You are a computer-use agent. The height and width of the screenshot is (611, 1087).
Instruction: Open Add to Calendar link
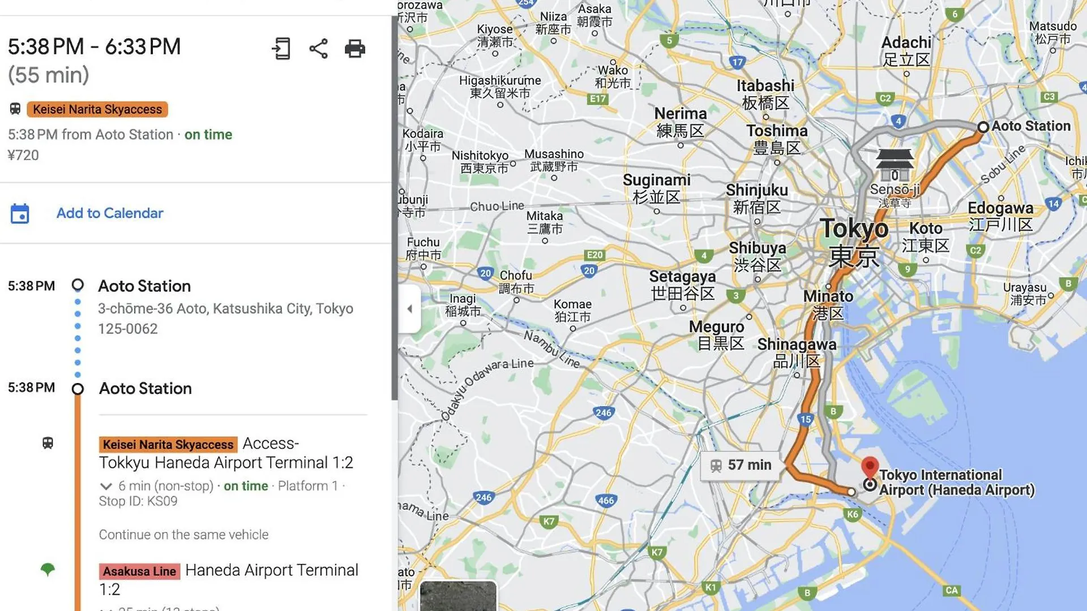(110, 213)
